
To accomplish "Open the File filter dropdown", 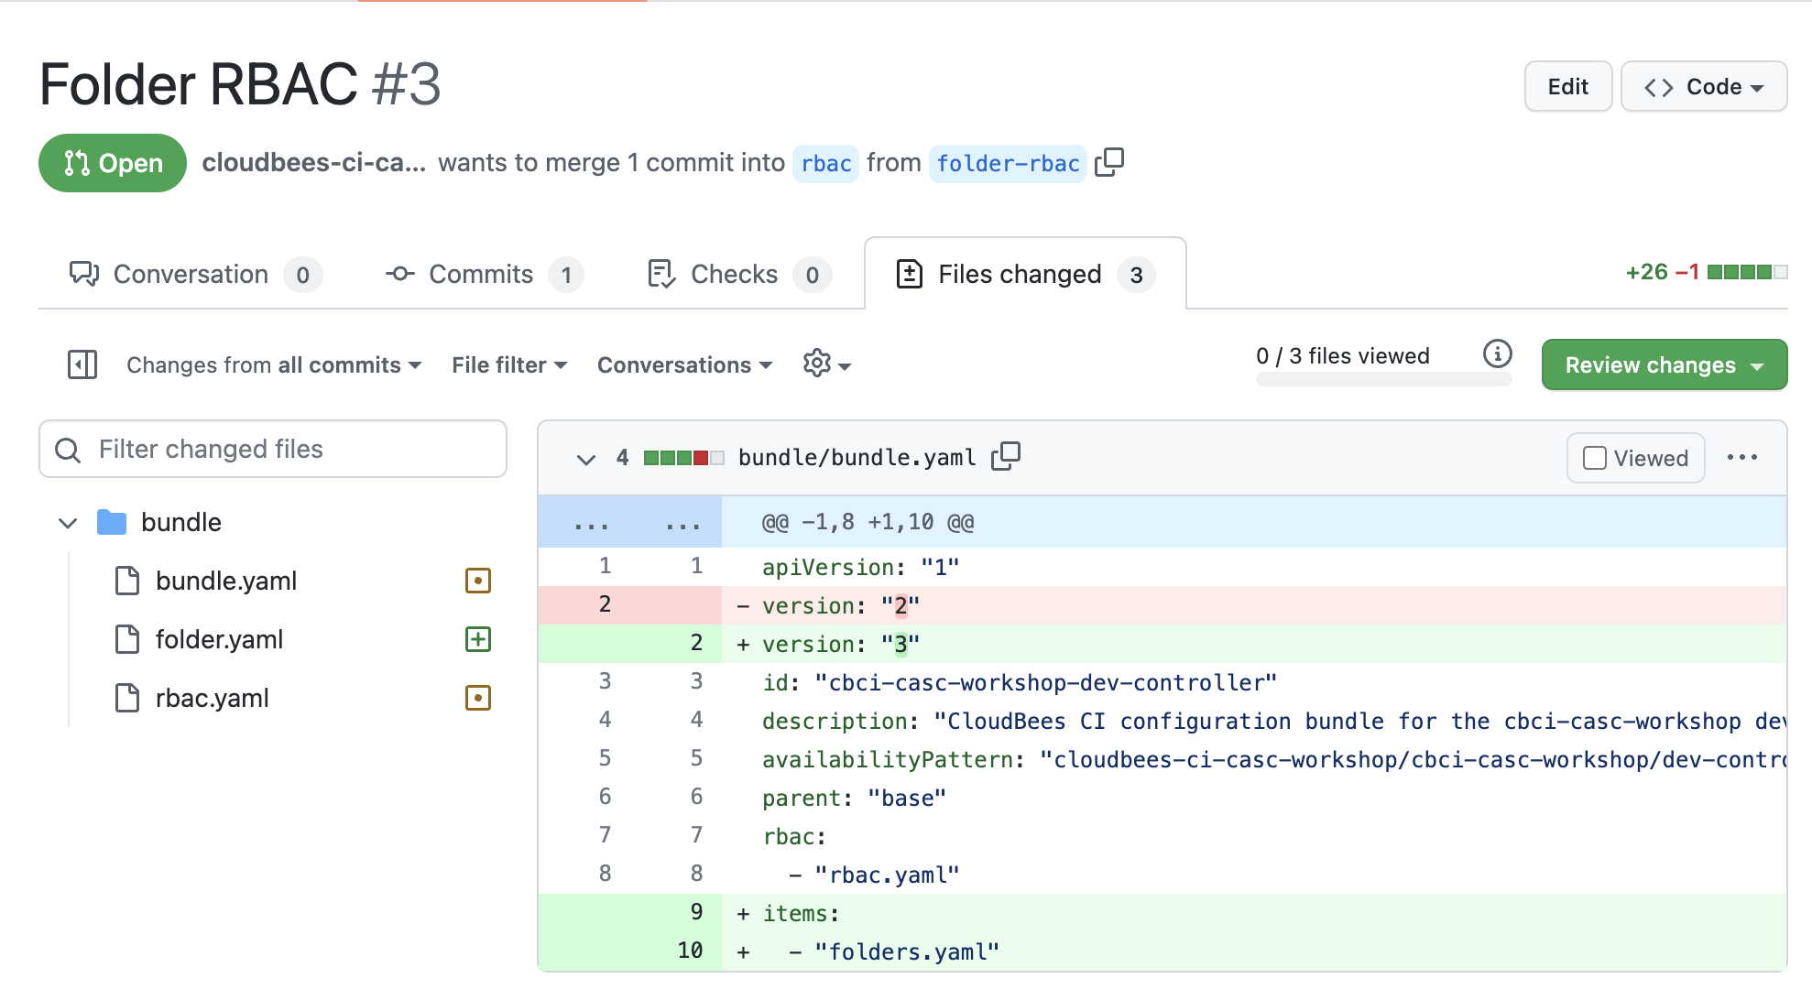I will [508, 364].
